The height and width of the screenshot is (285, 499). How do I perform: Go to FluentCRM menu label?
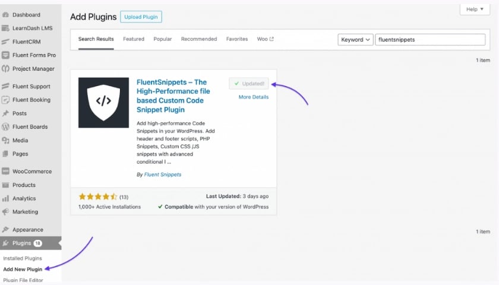click(x=26, y=42)
